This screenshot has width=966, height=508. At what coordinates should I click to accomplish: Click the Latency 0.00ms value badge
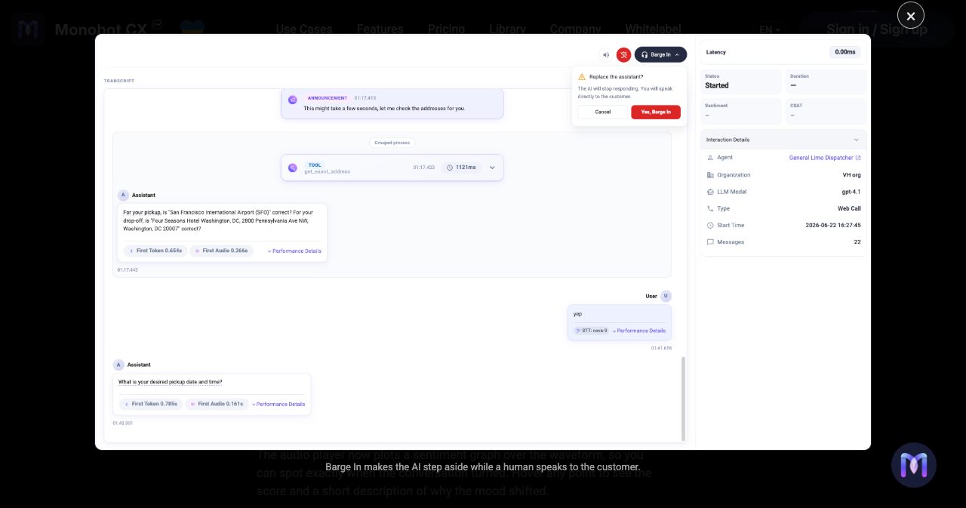pos(844,52)
